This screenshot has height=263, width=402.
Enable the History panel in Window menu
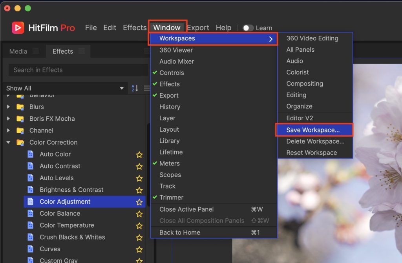[x=214, y=107]
